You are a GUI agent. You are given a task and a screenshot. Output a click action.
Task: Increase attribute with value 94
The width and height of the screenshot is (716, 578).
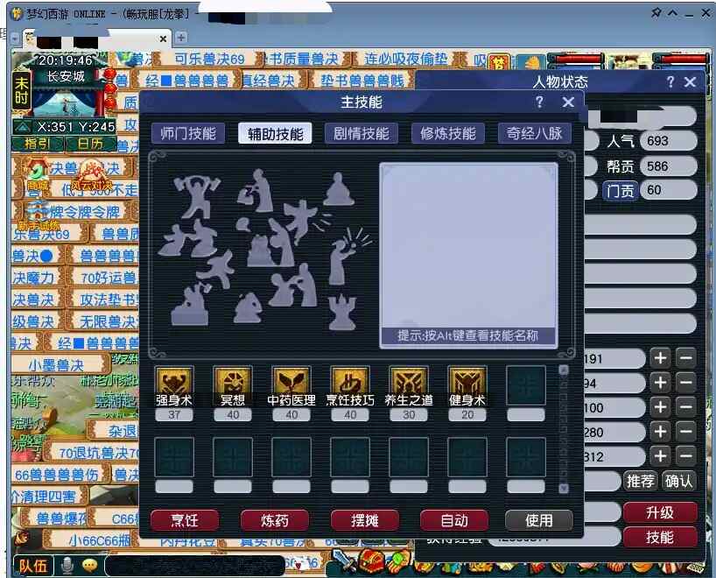pyautogui.click(x=660, y=383)
